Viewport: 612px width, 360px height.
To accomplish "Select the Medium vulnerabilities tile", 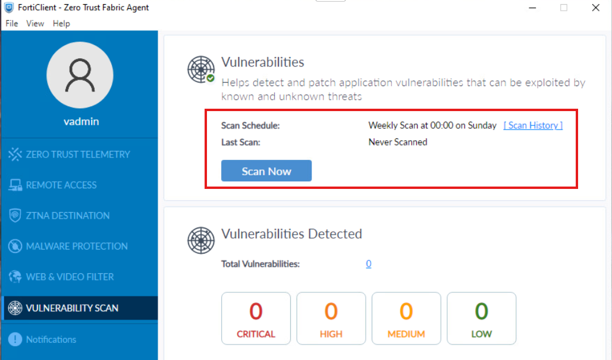I will pos(406,318).
